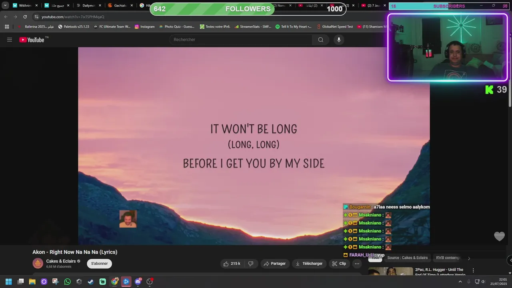
Task: Open the Chrome icon in the taskbar
Action: pyautogui.click(x=114, y=282)
